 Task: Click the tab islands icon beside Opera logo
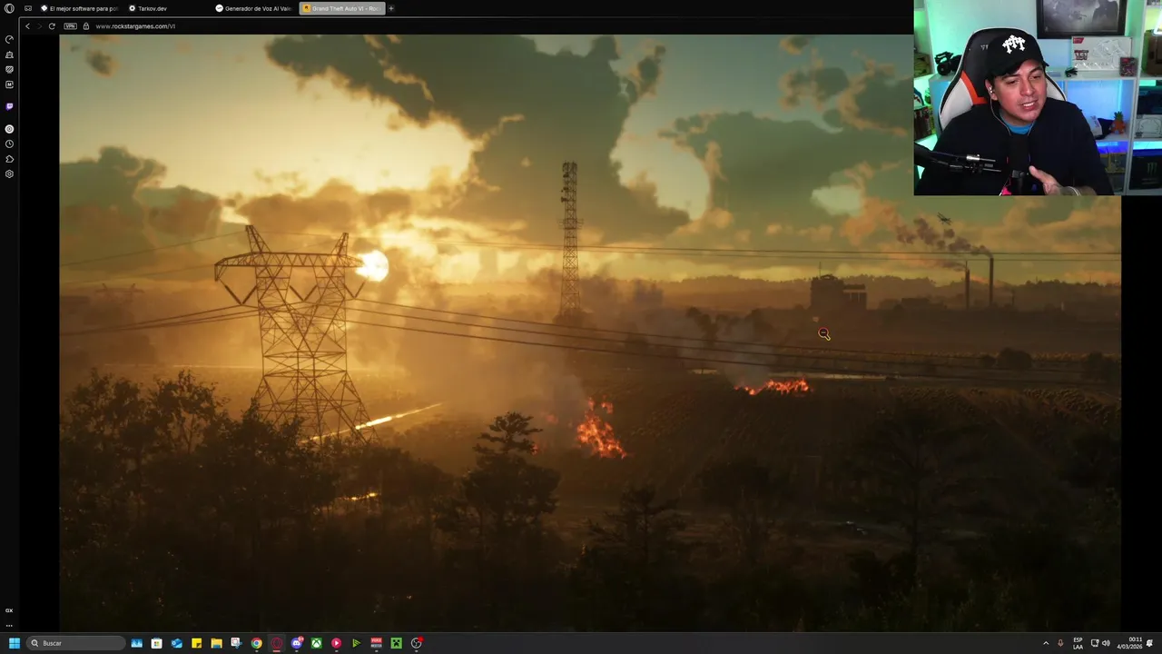coord(28,8)
